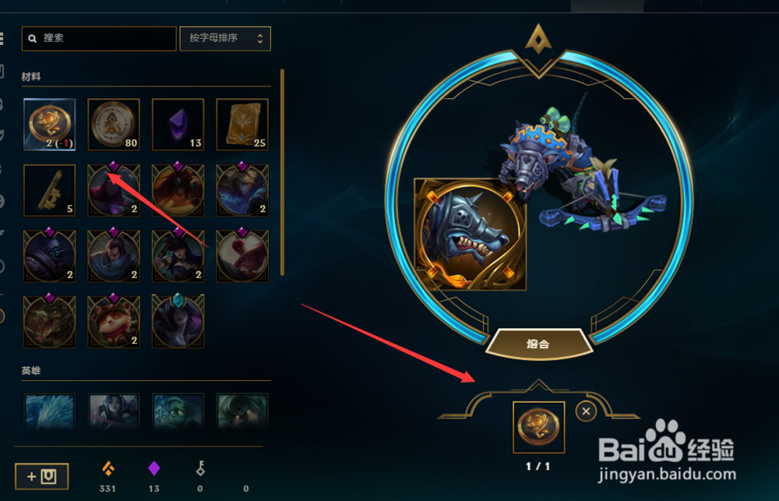This screenshot has height=501, width=779.
Task: Select the gold token showing 2 (-1)
Action: click(x=50, y=124)
